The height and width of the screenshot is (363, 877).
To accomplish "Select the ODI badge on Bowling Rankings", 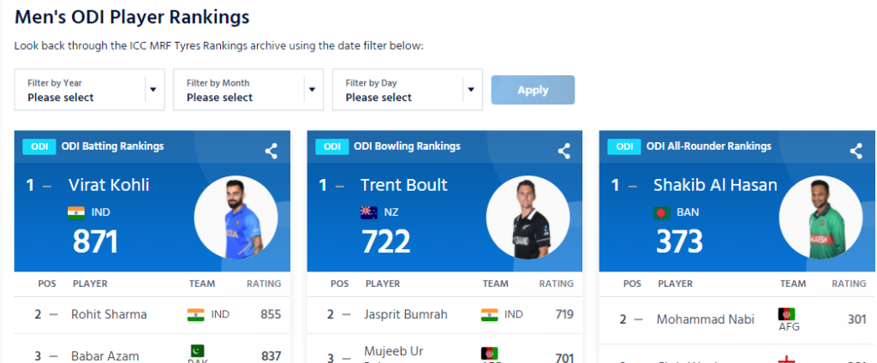I will [332, 146].
